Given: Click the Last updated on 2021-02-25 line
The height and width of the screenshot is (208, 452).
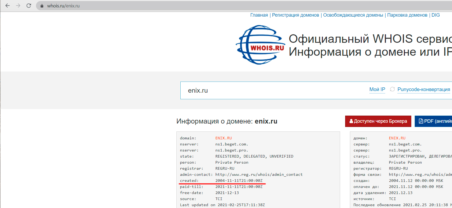Looking at the screenshot, I should tap(222, 205).
